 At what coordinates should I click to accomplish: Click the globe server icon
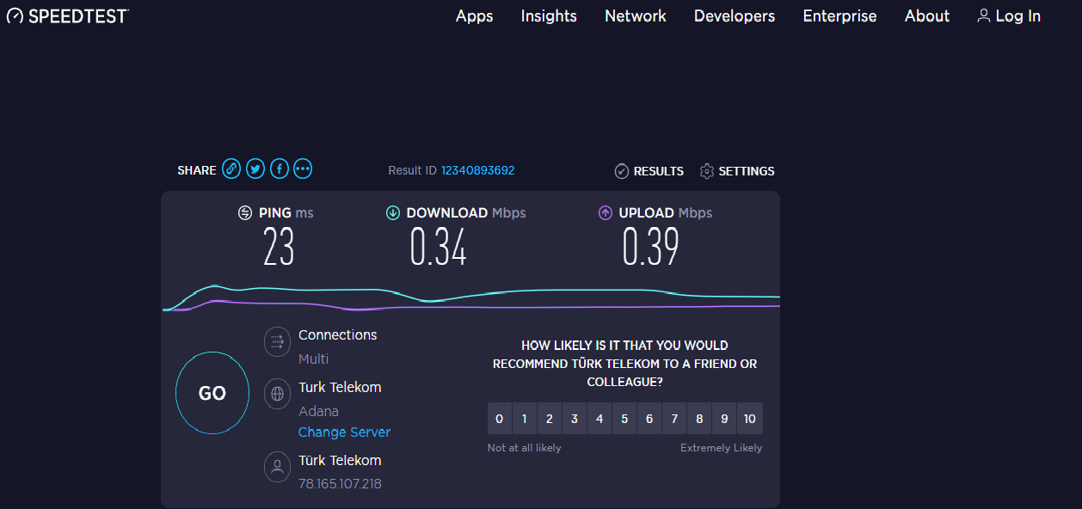[277, 394]
